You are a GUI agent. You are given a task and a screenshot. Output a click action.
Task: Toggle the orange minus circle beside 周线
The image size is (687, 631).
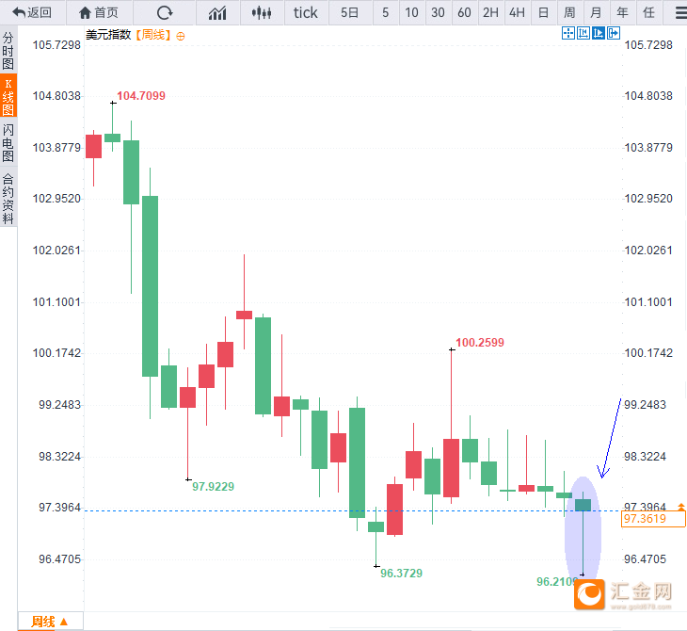coord(181,35)
